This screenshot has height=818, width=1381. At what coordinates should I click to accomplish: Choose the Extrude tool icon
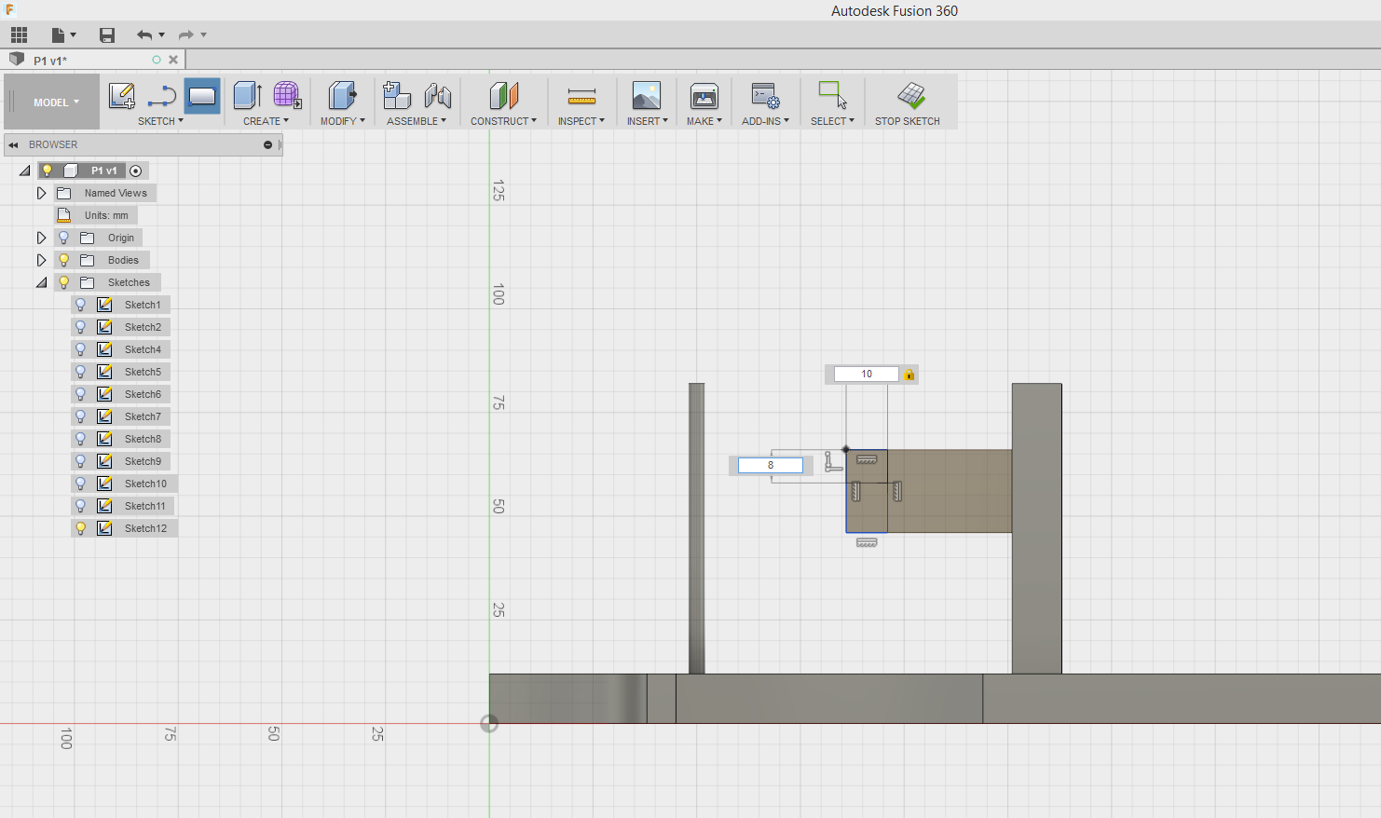(247, 95)
